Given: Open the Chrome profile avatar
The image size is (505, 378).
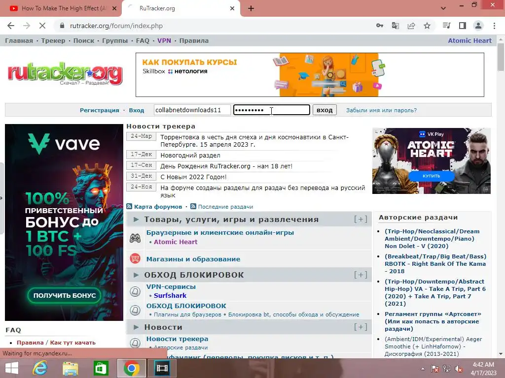Looking at the screenshot, I should [478, 26].
